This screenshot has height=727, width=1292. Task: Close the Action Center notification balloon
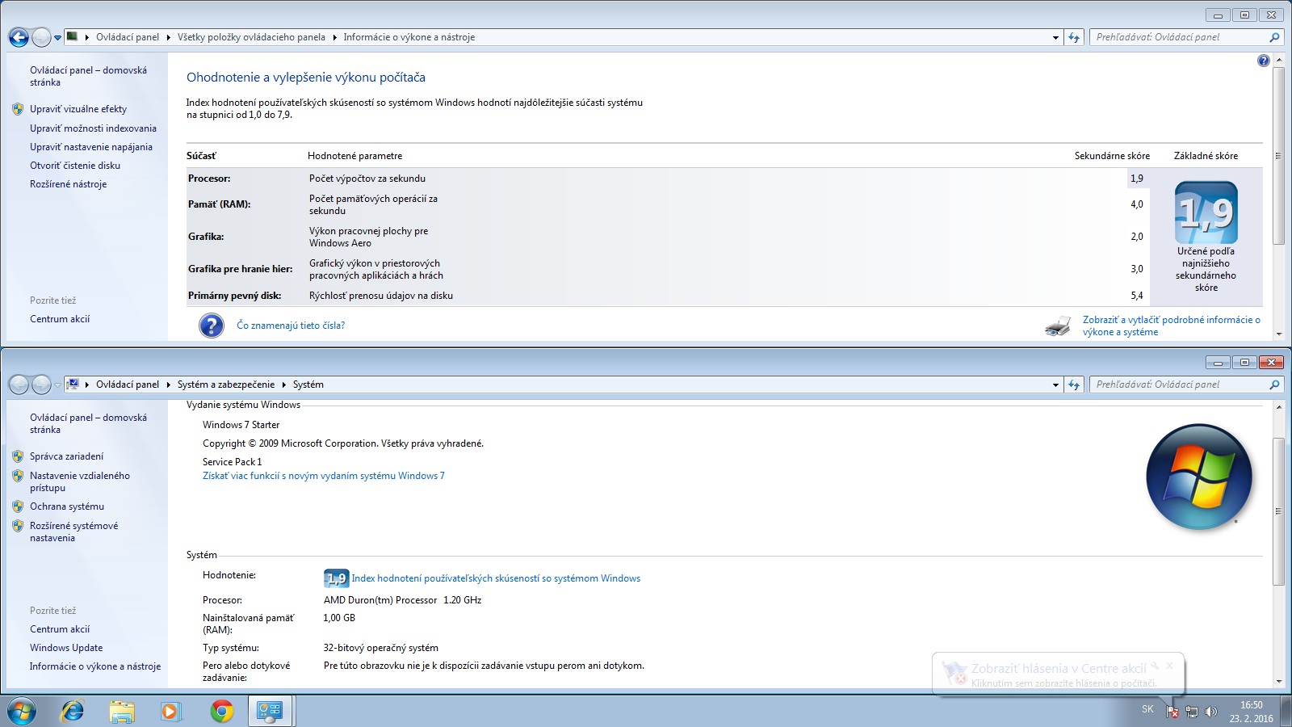tap(1170, 666)
